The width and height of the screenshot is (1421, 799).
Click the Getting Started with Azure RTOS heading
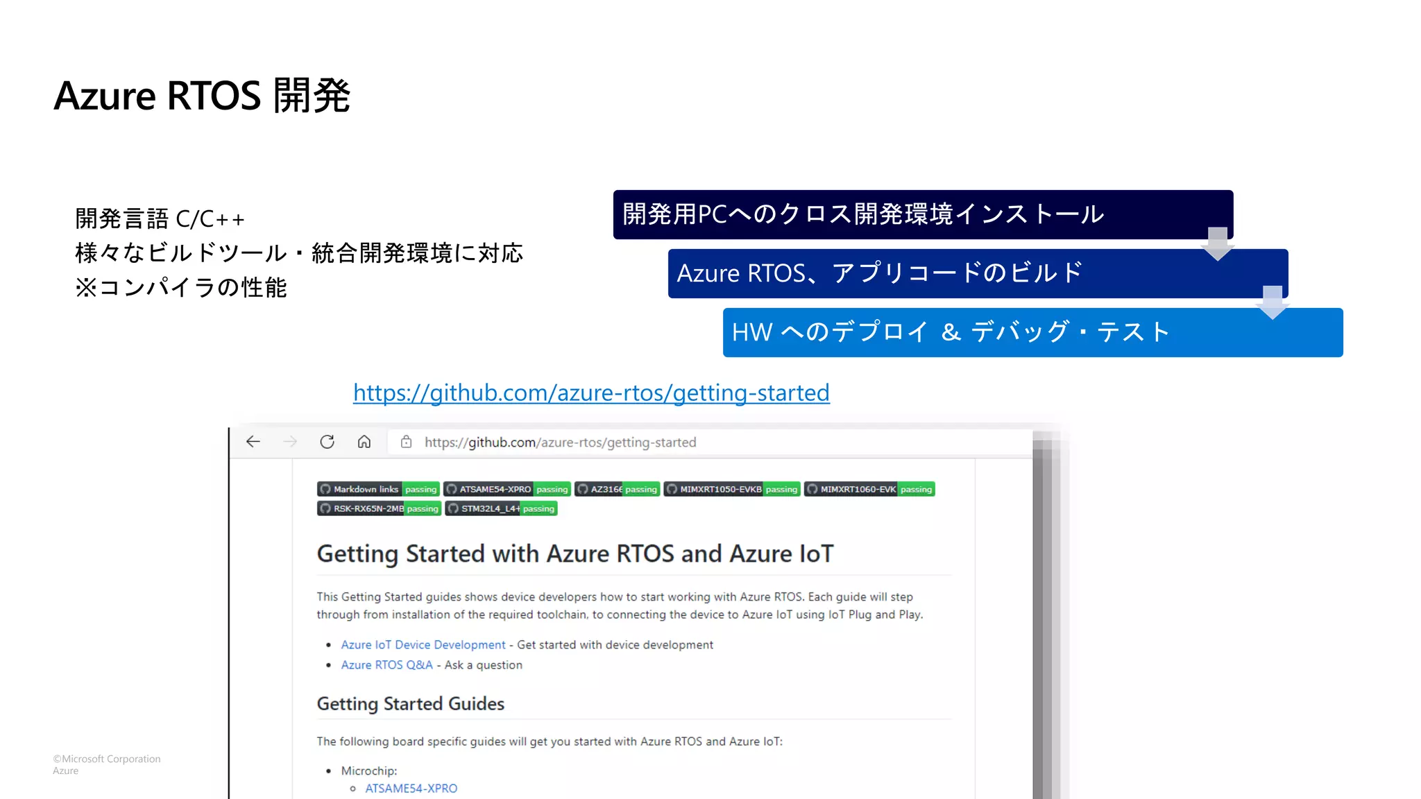pos(575,553)
